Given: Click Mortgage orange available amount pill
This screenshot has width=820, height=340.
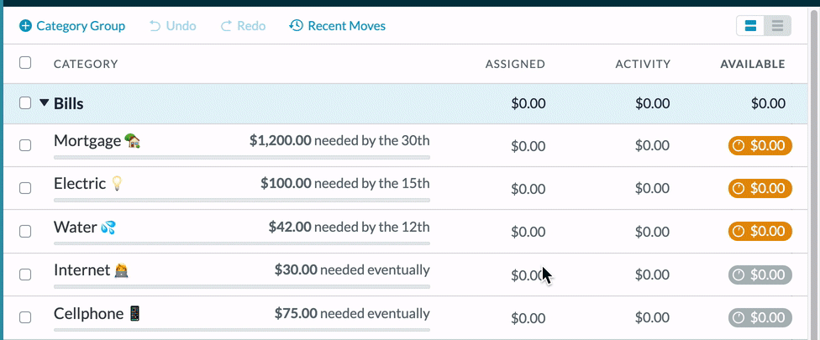Looking at the screenshot, I should pos(760,146).
